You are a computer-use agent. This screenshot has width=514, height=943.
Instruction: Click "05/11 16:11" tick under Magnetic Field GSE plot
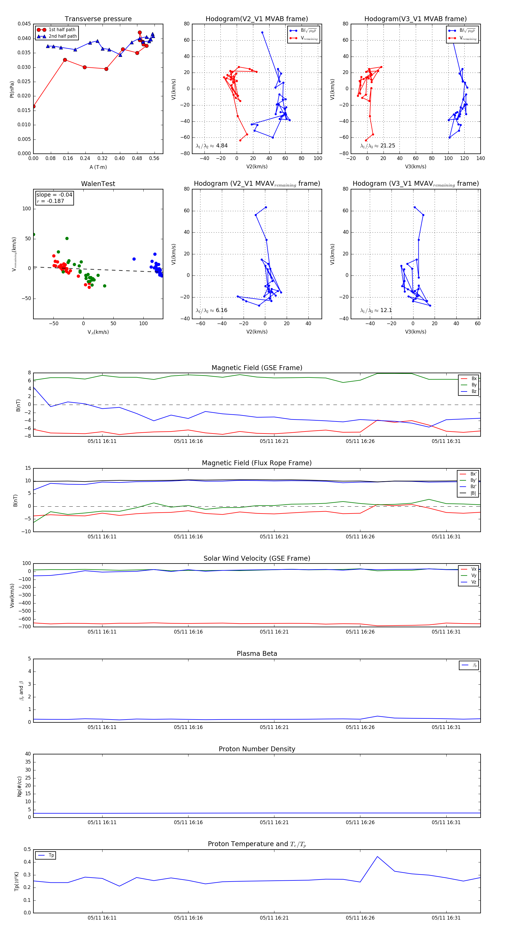point(102,441)
